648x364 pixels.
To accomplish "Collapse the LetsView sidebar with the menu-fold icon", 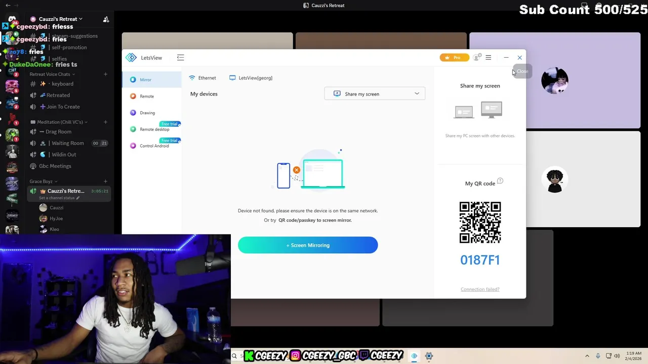I will point(180,58).
